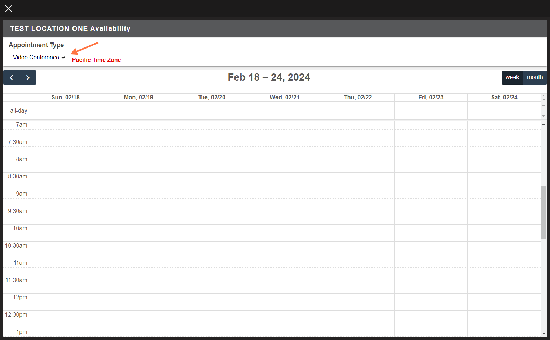
Task: Click the Thu, 02/22 column header
Action: pyautogui.click(x=358, y=97)
